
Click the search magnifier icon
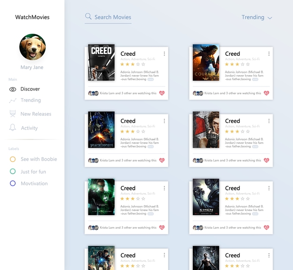88,17
